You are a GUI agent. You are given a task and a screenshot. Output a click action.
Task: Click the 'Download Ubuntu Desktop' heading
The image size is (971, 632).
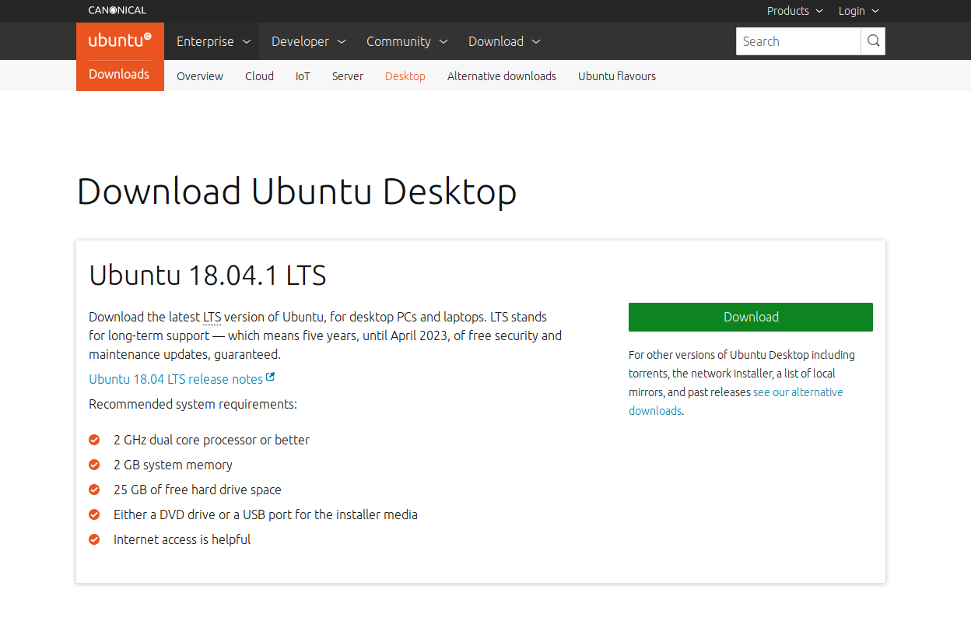296,191
